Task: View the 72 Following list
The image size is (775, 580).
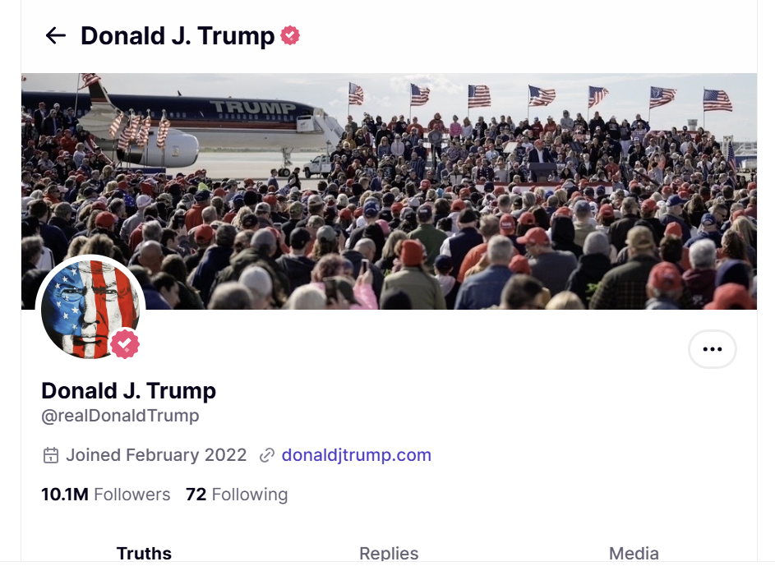Action: pyautogui.click(x=237, y=495)
